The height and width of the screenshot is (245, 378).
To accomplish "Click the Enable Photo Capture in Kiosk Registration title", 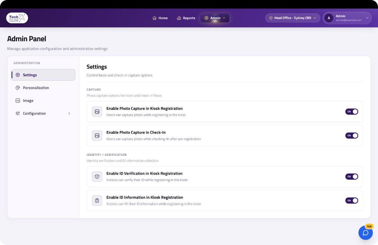I will tap(145, 109).
